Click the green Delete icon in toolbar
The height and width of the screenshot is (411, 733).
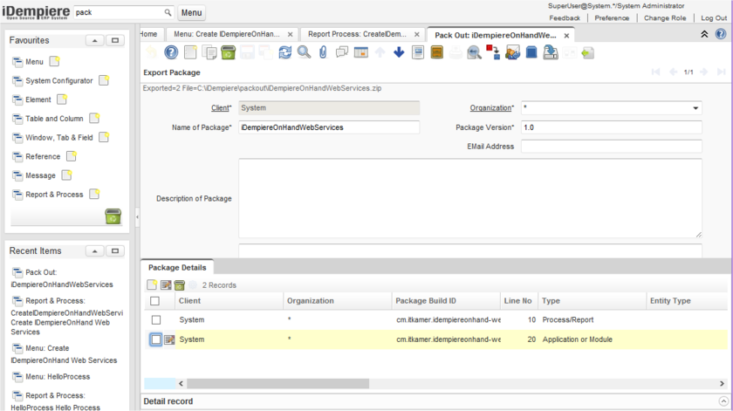228,53
